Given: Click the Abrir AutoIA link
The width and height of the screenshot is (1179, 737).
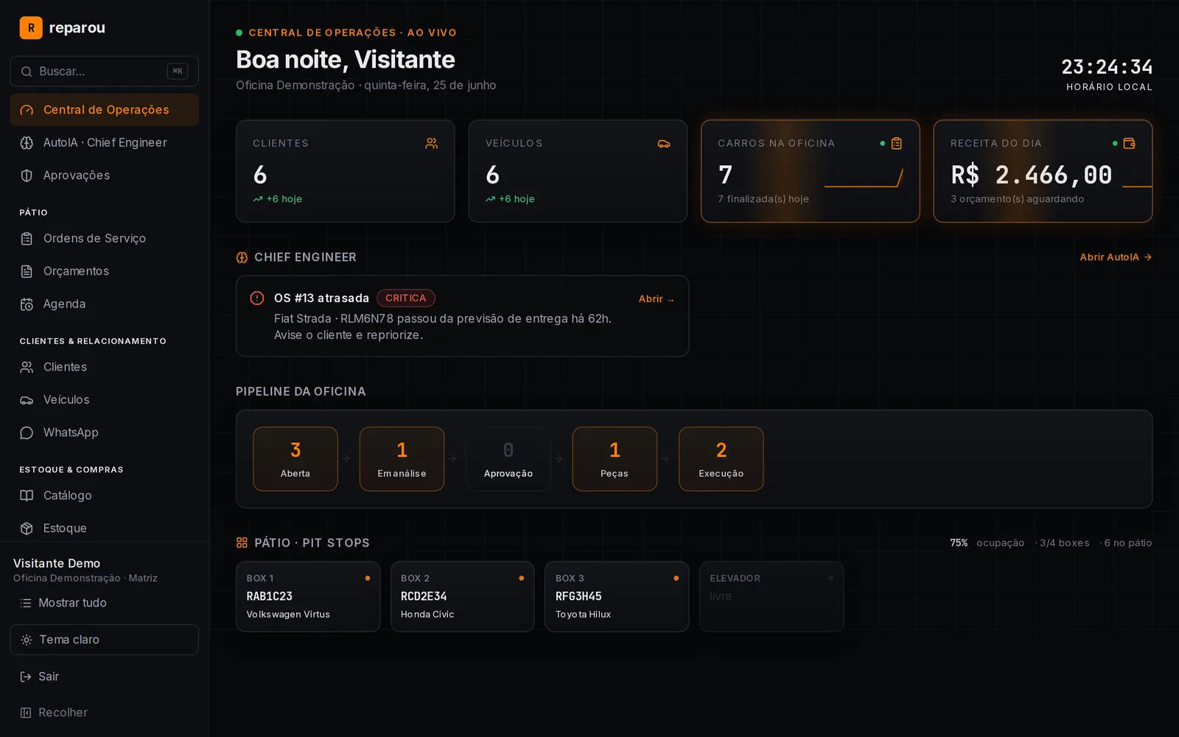Looking at the screenshot, I should pyautogui.click(x=1116, y=257).
